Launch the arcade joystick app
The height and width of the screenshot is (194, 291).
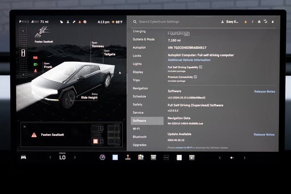(x=128, y=157)
